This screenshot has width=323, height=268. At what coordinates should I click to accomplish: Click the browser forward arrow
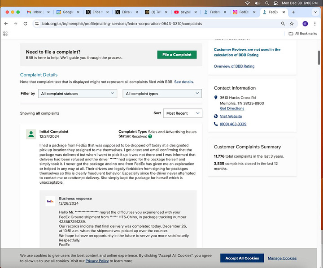point(16,24)
